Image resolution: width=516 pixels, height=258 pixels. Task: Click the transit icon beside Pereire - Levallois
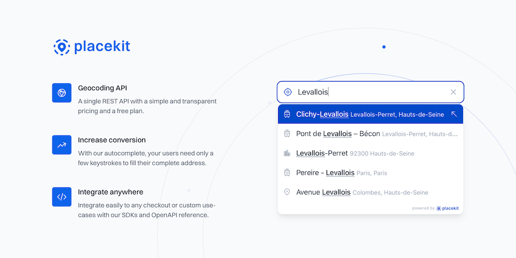point(287,173)
